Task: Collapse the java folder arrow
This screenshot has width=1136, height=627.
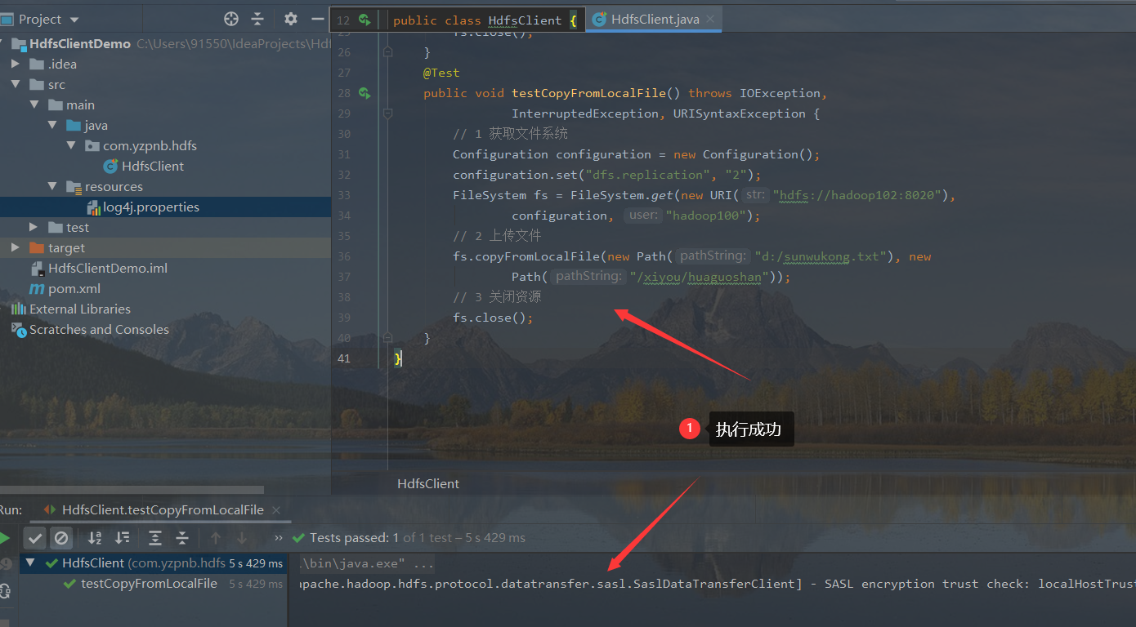Action: tap(52, 126)
